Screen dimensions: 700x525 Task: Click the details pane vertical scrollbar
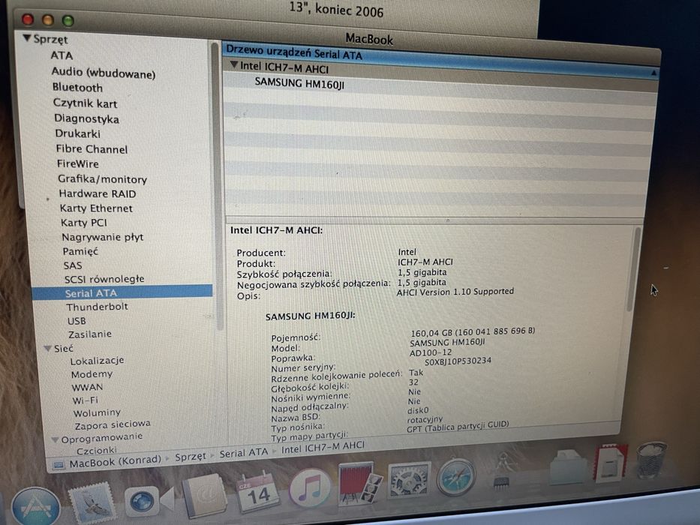coord(634,269)
